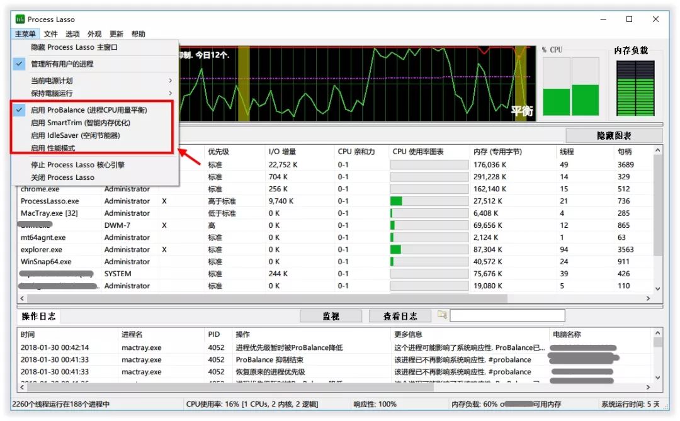Screen dimensions: 680x421
Task: Click the process list scroll-up arrow
Action: point(657,150)
